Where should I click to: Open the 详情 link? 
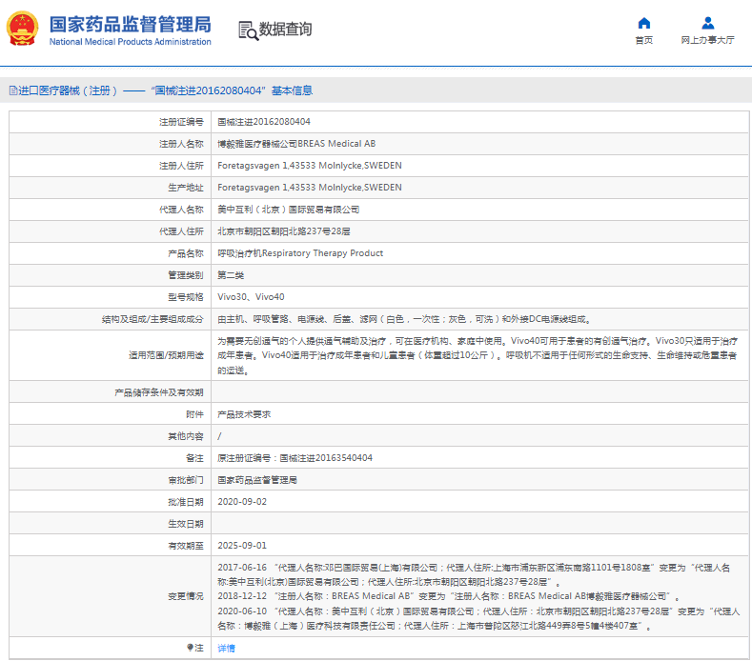click(227, 648)
